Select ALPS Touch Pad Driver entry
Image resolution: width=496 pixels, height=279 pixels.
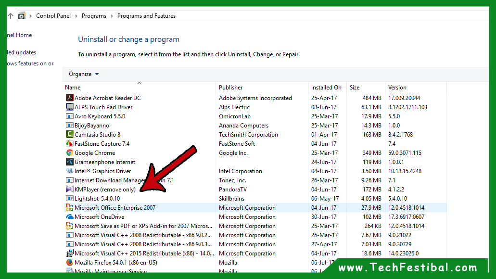103,107
